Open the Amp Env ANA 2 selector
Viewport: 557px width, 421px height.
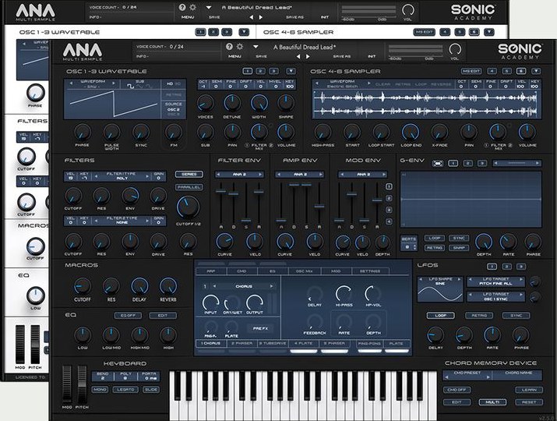tap(300, 175)
